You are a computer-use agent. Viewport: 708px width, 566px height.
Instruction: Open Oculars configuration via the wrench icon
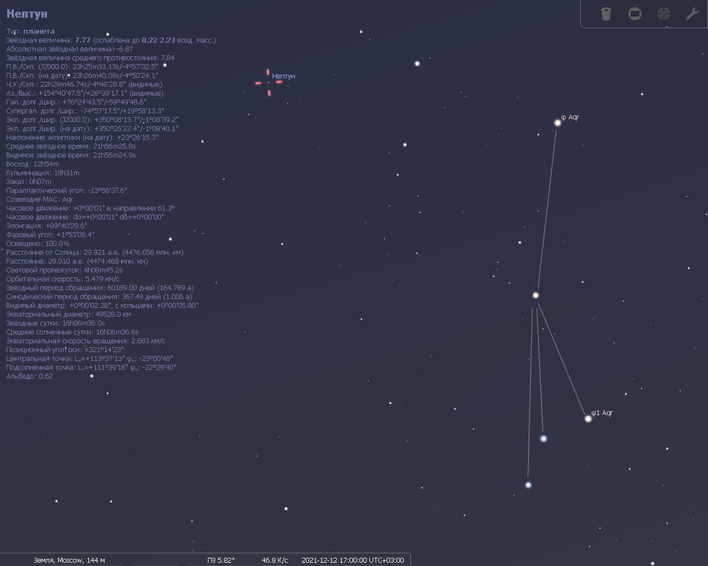(693, 14)
